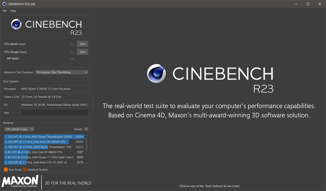This screenshot has height=191, width=326.
Task: Click the score 24243 in the ranking
Action: point(79,142)
